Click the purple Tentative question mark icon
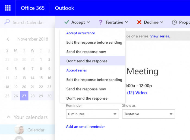 (x=101, y=22)
